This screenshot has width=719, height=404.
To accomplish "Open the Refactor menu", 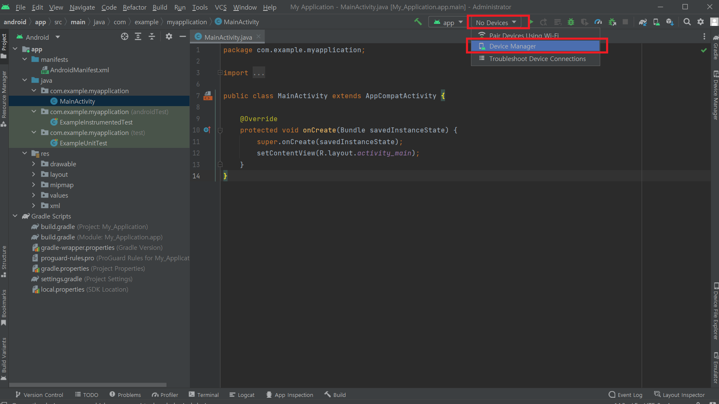I will tap(135, 7).
